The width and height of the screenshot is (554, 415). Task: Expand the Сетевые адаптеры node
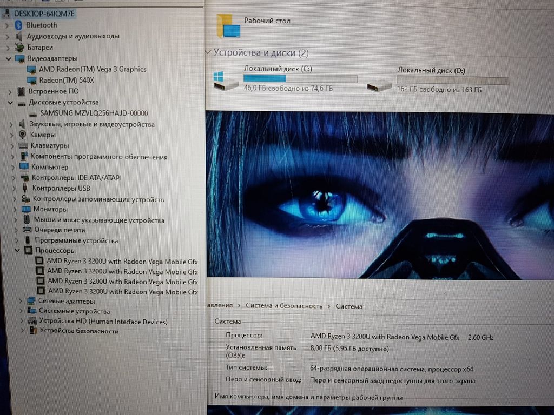click(x=21, y=301)
